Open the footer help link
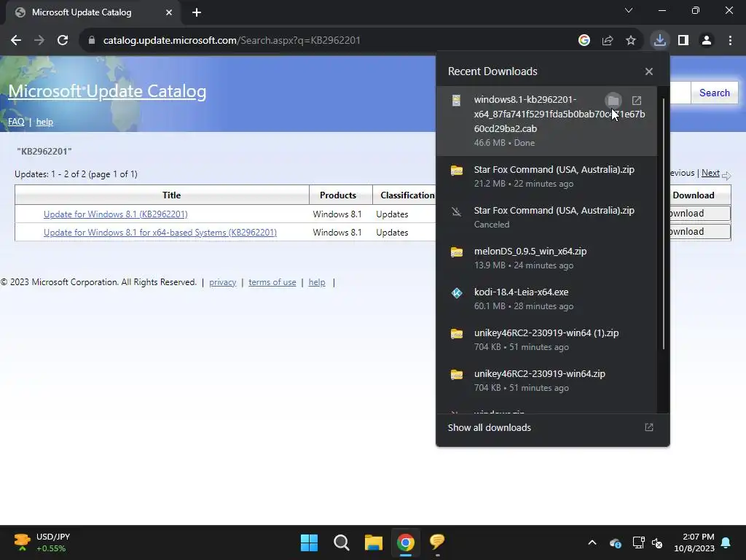This screenshot has height=560, width=746. coord(317,282)
